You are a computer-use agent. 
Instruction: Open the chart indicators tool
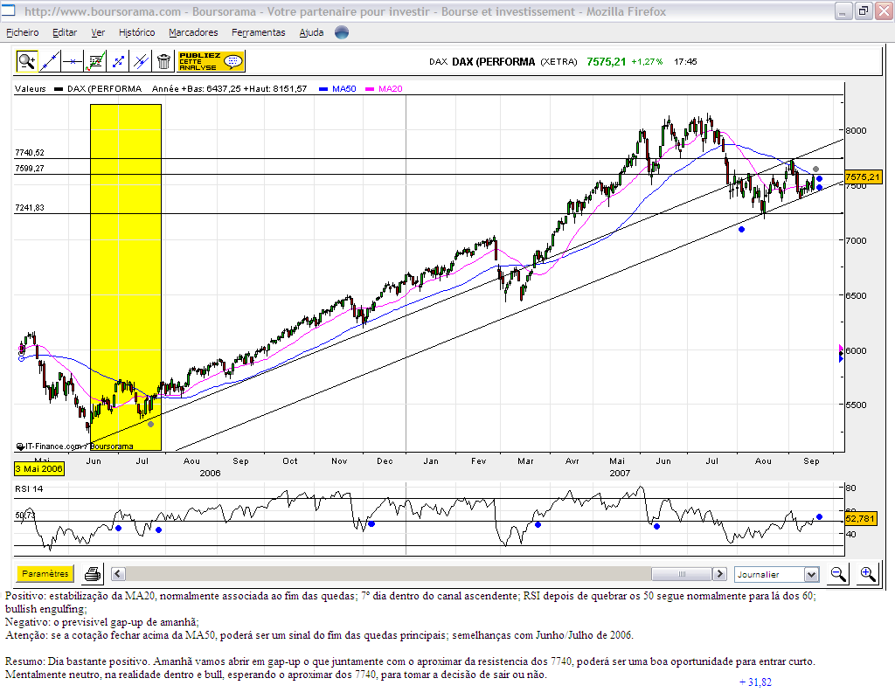pos(95,61)
